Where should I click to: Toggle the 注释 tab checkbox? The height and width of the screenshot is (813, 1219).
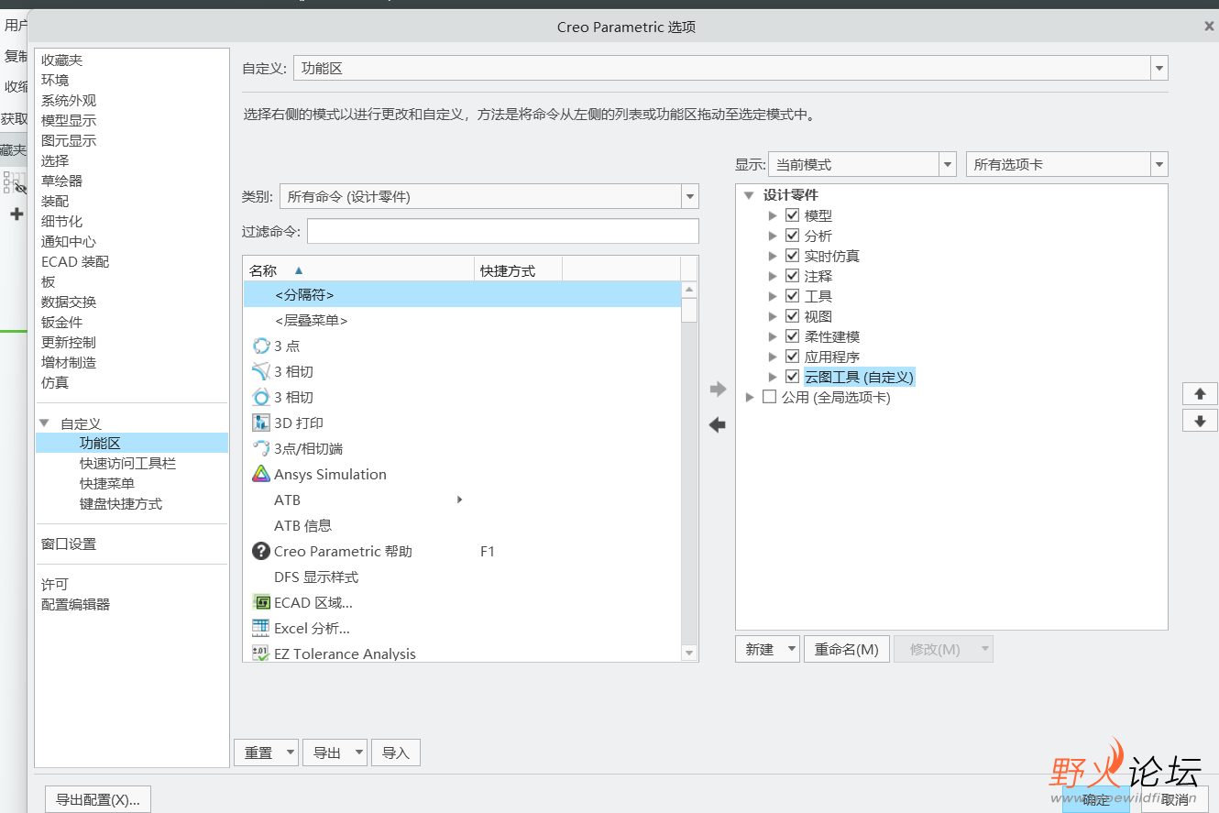[793, 276]
